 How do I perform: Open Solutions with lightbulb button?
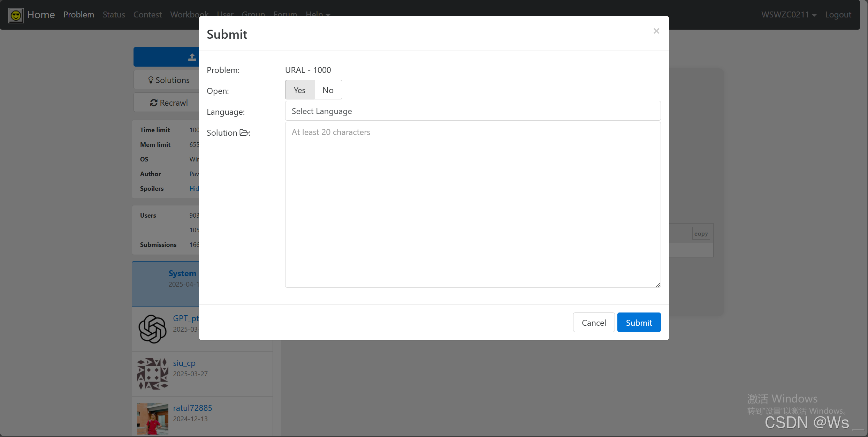point(169,80)
